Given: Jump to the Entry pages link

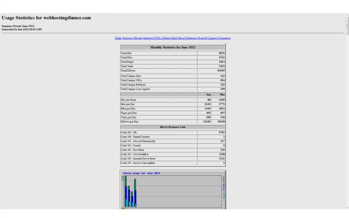Looking at the screenshot, I should coord(167,38).
